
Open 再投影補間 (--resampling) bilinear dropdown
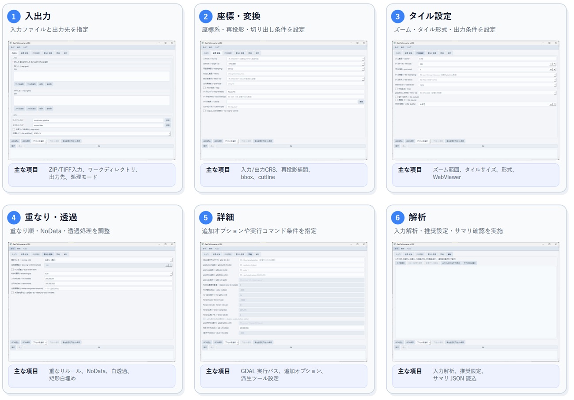point(295,69)
